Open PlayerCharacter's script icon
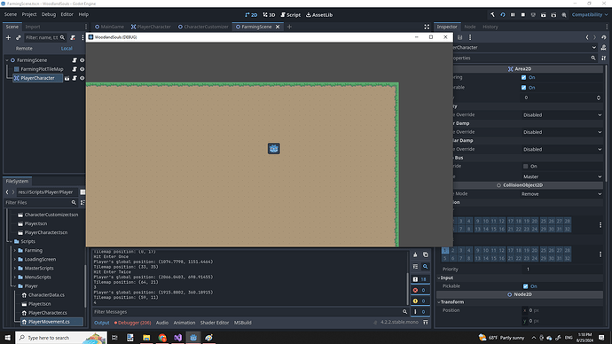This screenshot has height=344, width=612. point(75,78)
